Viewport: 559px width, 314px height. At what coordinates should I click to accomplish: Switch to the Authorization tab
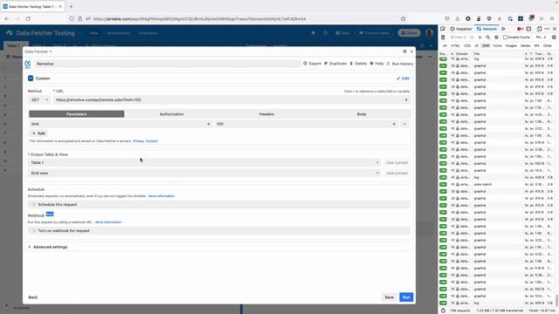point(171,114)
